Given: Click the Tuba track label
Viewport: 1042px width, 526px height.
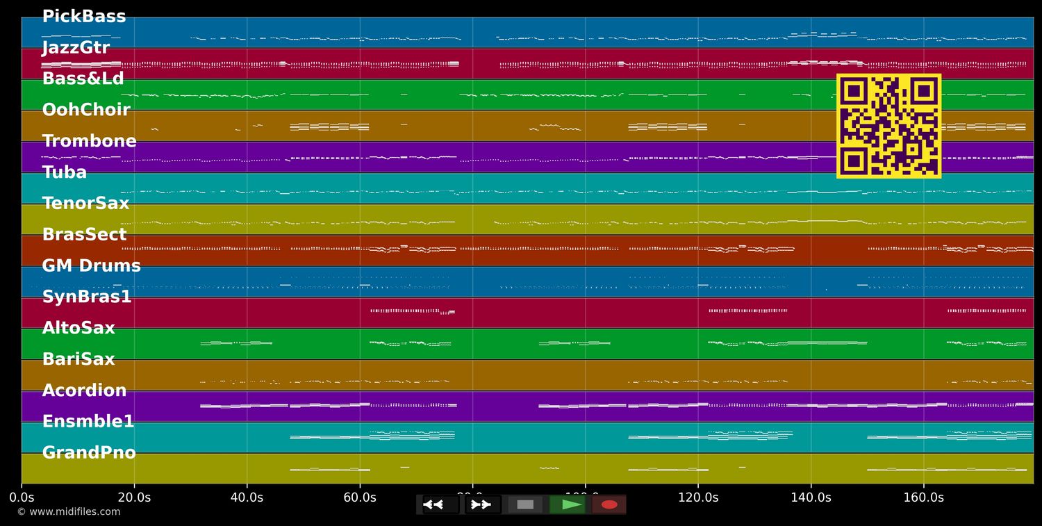Looking at the screenshot, I should tap(65, 173).
